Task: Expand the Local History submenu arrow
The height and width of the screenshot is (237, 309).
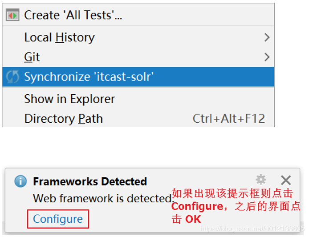Action: pos(267,37)
